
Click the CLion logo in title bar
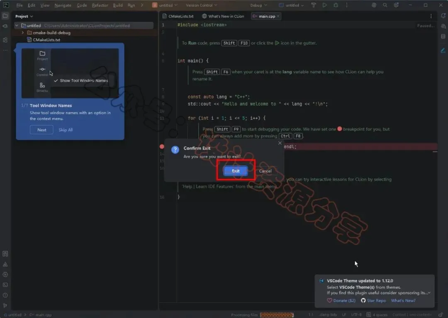pos(6,5)
